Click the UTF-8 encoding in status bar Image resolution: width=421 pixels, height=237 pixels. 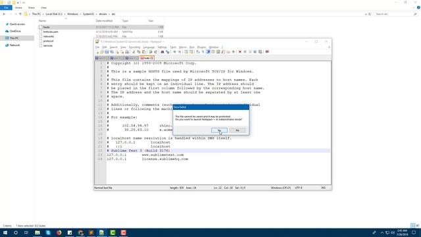coord(299,188)
